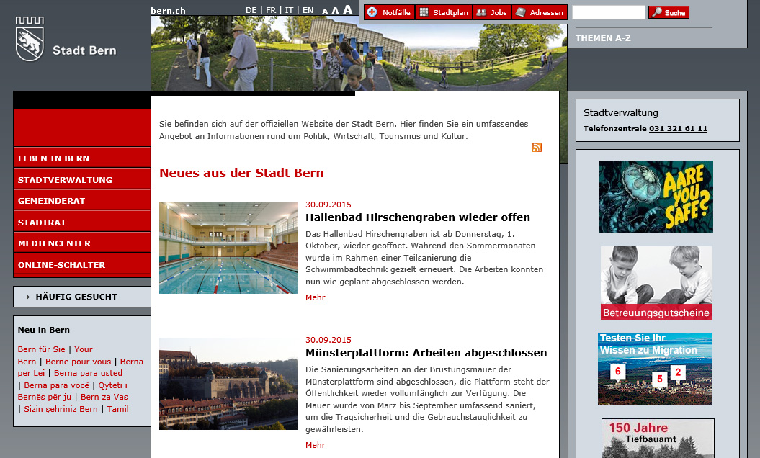The height and width of the screenshot is (458, 760).
Task: Click the panoramic header photo
Action: click(359, 53)
